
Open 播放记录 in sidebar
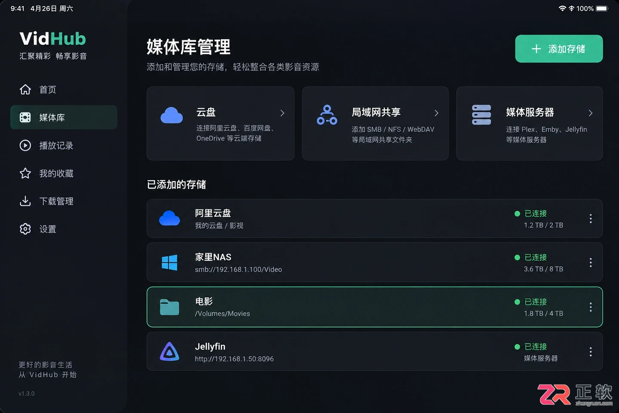coord(64,145)
